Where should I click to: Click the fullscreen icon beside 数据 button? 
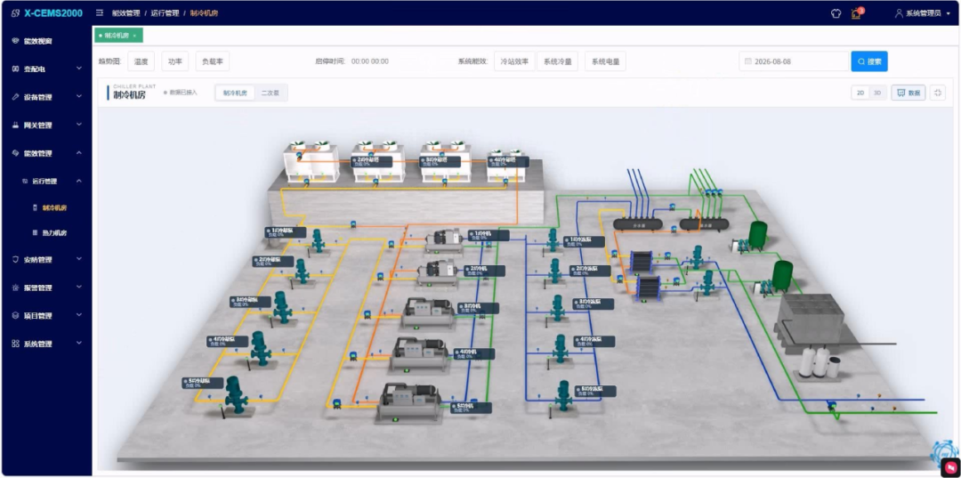click(937, 93)
